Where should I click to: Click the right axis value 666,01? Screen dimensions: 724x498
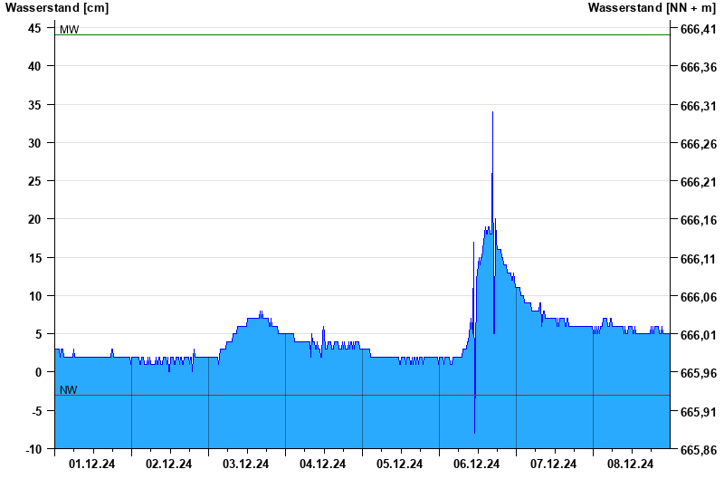coord(699,335)
